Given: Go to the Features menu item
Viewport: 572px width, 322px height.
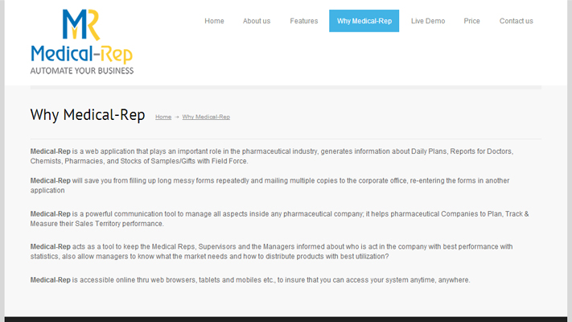Looking at the screenshot, I should click(x=304, y=21).
